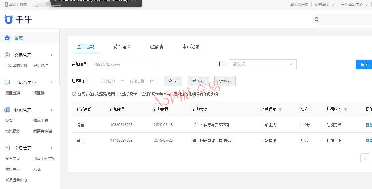Open 物流工具 link
The image size is (372, 189).
[41, 120]
